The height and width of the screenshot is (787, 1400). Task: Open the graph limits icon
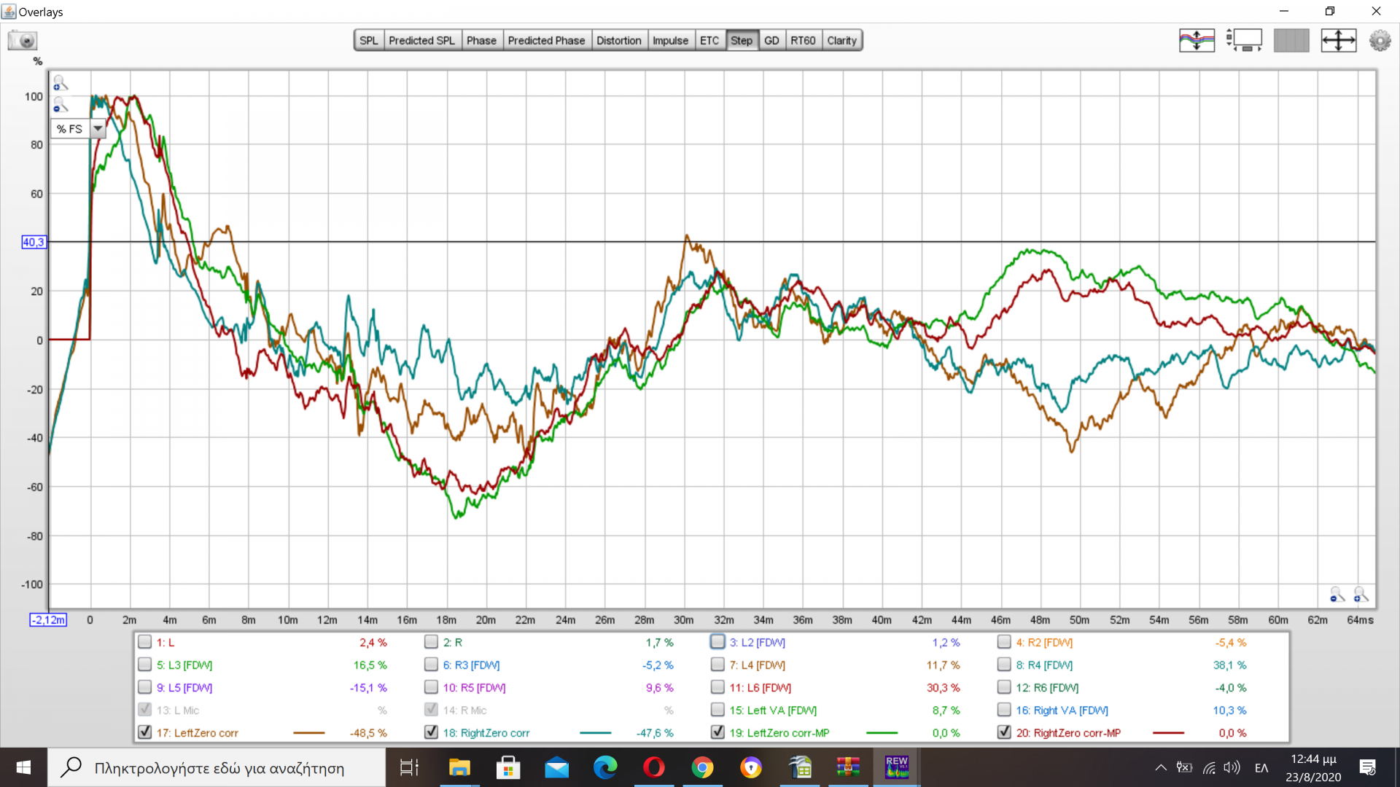tap(1244, 40)
